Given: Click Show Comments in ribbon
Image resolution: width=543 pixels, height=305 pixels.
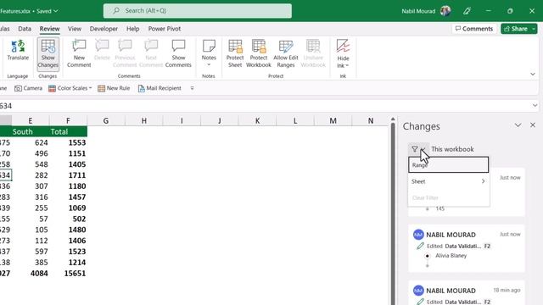Looking at the screenshot, I should click(x=178, y=53).
